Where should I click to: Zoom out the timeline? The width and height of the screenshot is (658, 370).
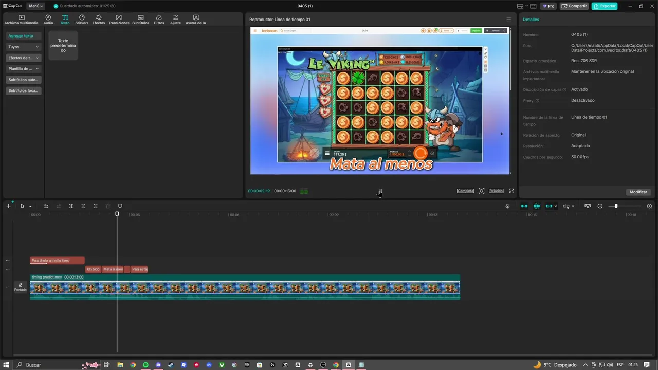click(600, 206)
